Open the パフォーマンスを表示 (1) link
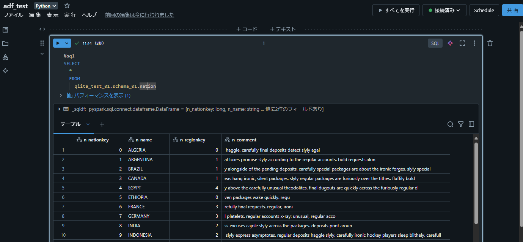 [x=102, y=95]
